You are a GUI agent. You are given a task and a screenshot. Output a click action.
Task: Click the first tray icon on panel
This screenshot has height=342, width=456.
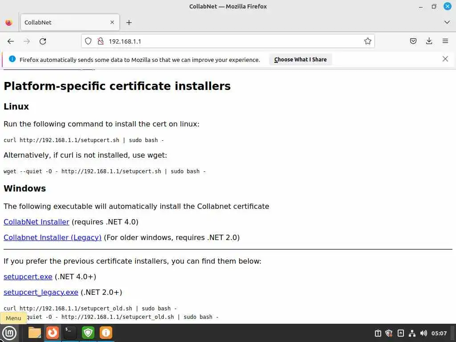point(378,333)
